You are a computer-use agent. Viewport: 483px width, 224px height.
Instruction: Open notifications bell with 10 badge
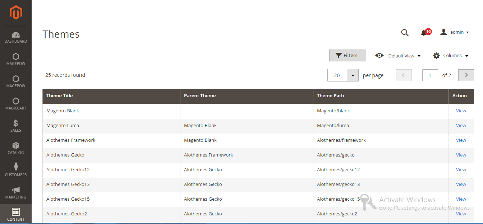[424, 33]
